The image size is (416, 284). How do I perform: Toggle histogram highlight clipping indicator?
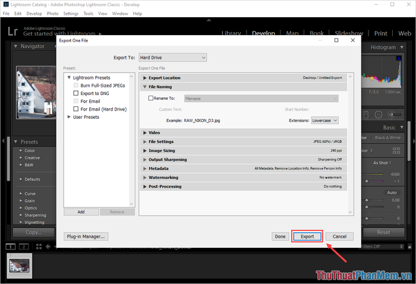(x=399, y=58)
